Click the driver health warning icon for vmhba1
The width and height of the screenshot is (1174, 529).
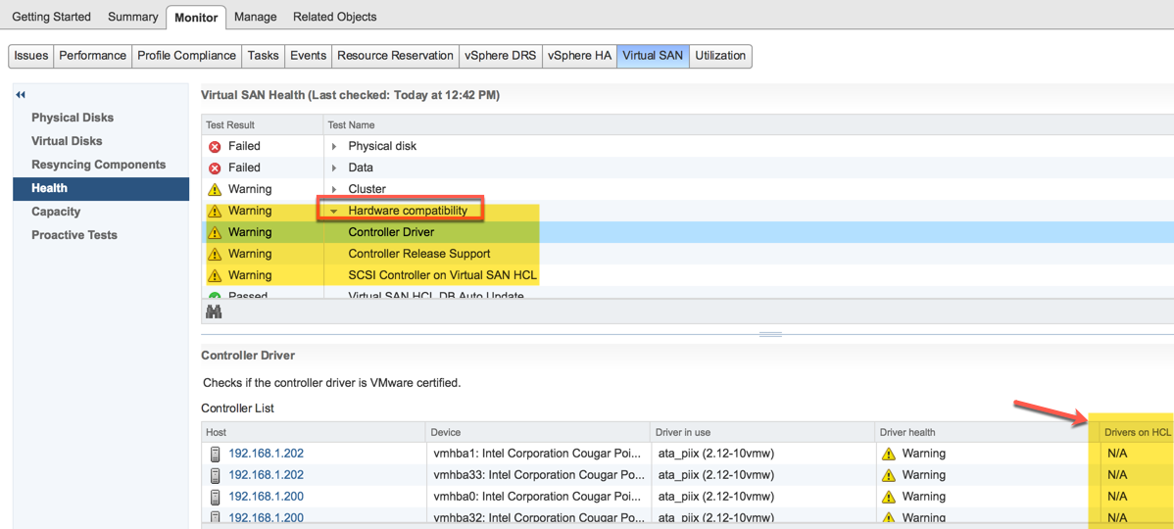point(889,455)
